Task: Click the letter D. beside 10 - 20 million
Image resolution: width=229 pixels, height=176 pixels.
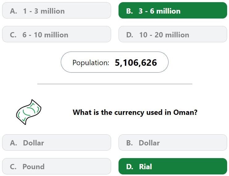Action: tap(130, 35)
